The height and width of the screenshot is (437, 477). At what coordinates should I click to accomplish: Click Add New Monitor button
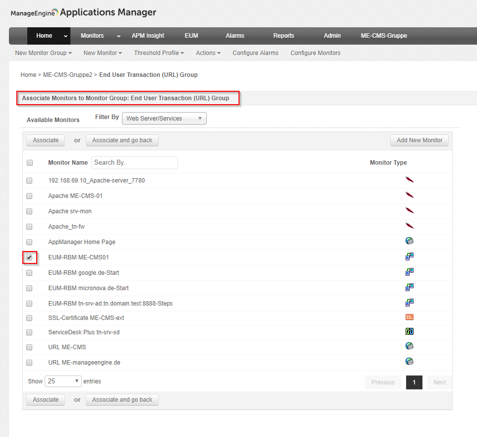pyautogui.click(x=419, y=140)
